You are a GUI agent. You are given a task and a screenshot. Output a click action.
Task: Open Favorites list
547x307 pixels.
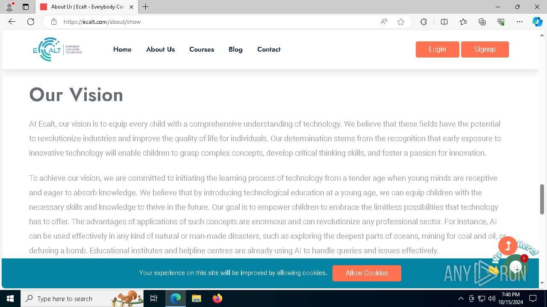point(463,22)
